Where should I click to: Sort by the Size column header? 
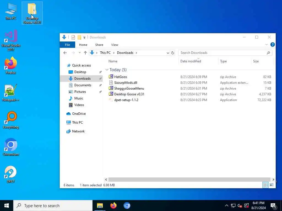pyautogui.click(x=256, y=61)
